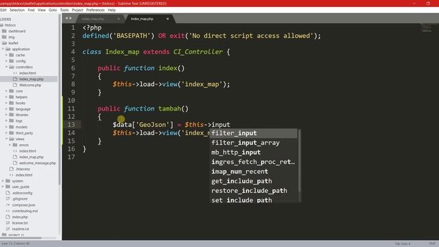Choose filter_input_array autocomplete suggestion
The width and height of the screenshot is (439, 247).
click(x=253, y=143)
